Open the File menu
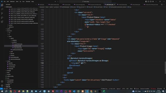Viewport: 166px width, 93px height. 5,2
